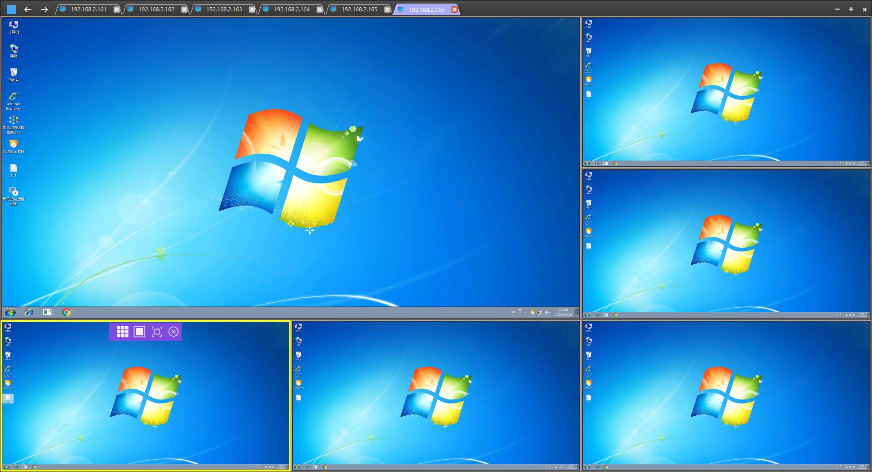This screenshot has width=872, height=472.
Task: Click the circled X in purple toolbar
Action: tap(173, 332)
